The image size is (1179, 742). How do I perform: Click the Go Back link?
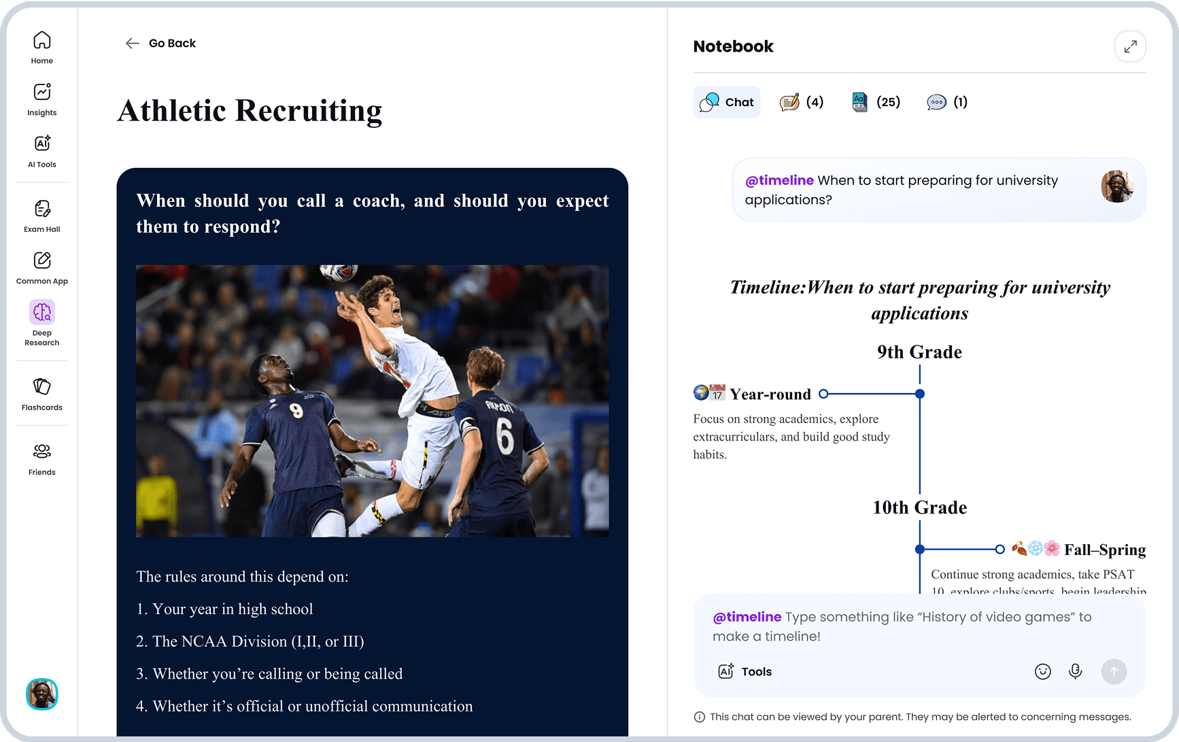160,44
